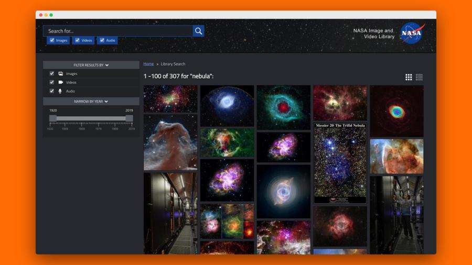
Task: Click the 2019 end year slider handle
Action: (x=129, y=118)
